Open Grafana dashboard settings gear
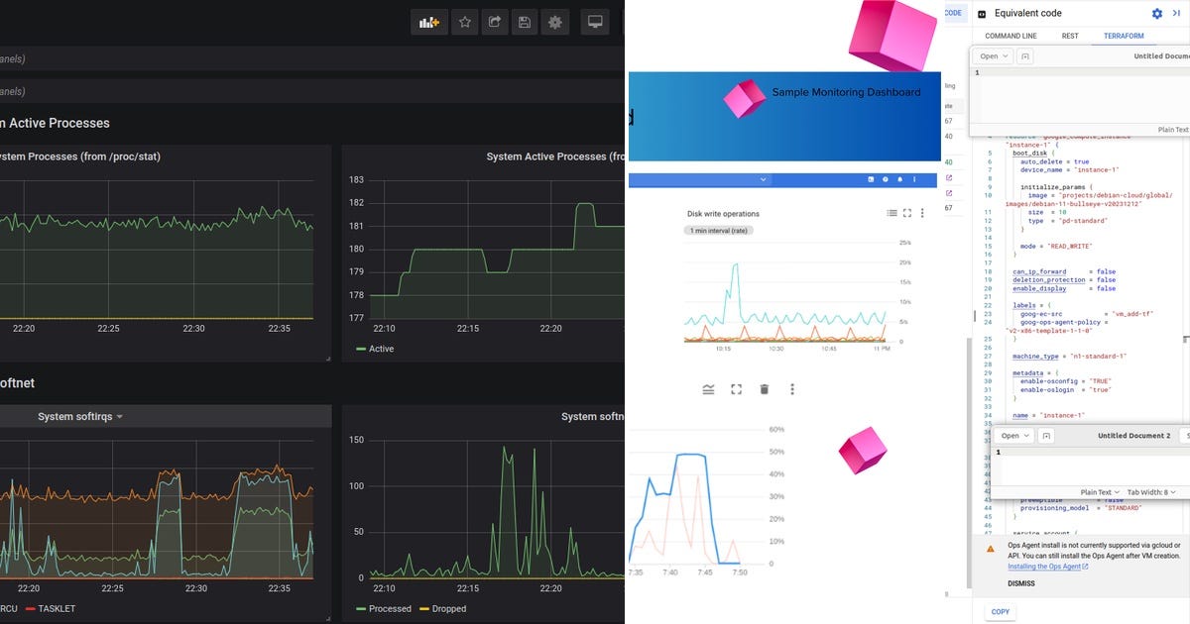Image resolution: width=1190 pixels, height=624 pixels. point(553,21)
